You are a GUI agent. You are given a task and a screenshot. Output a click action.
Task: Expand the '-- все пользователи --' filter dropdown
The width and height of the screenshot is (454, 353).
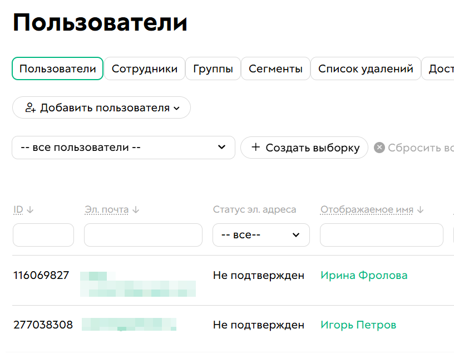click(123, 148)
